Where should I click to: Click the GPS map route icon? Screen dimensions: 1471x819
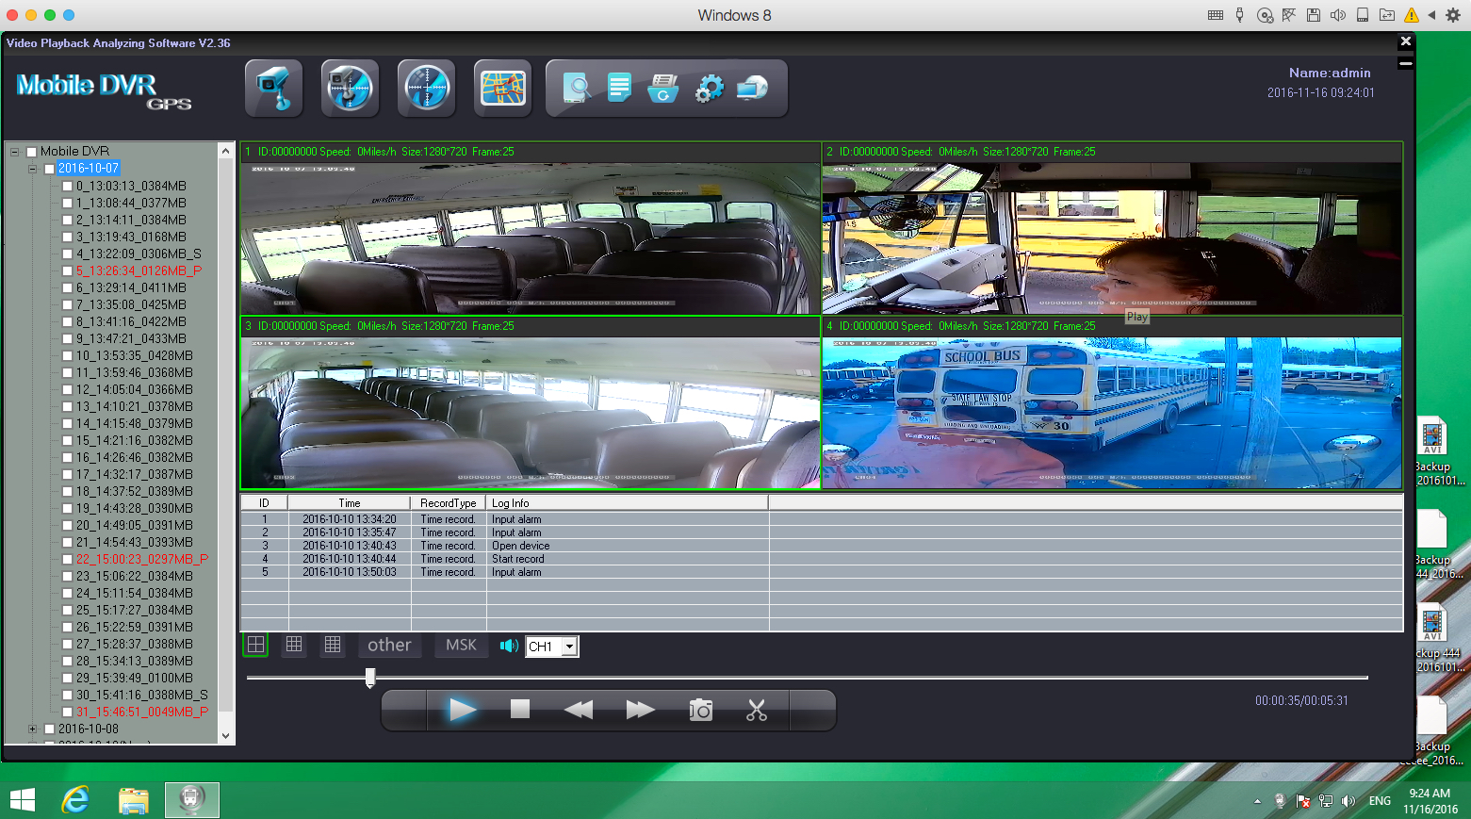[x=502, y=89]
